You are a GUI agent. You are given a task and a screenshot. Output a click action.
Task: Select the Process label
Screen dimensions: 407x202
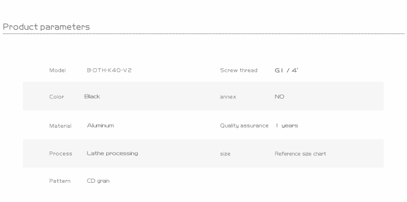tap(60, 154)
